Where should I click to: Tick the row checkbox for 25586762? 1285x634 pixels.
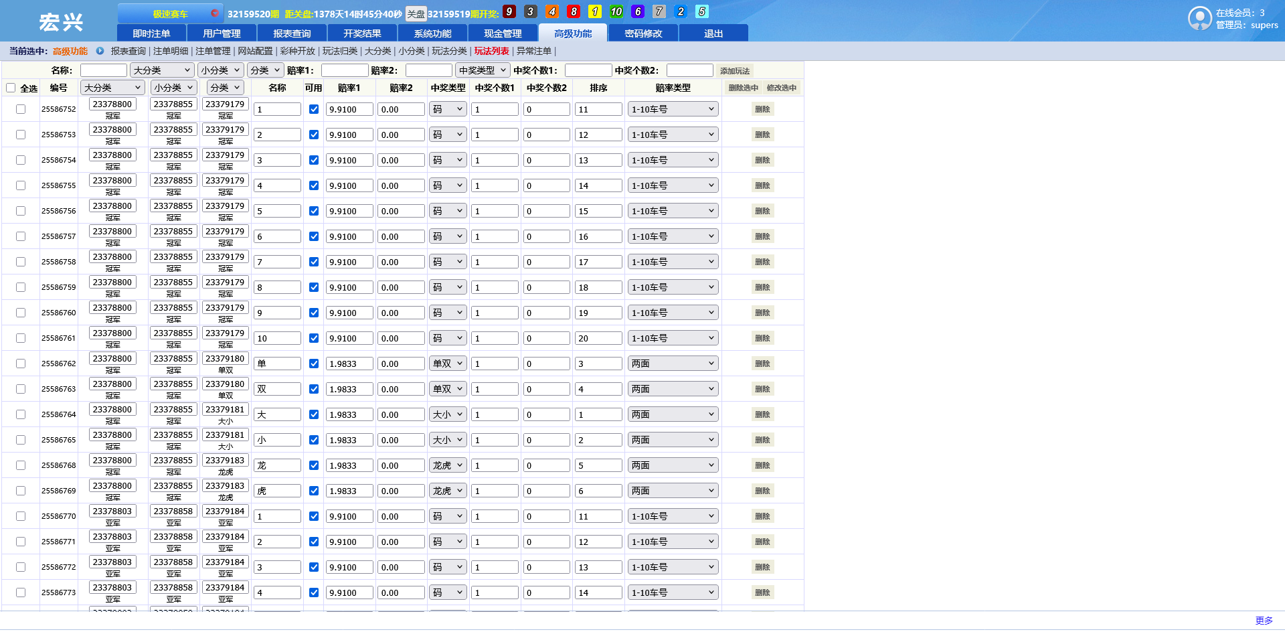[x=21, y=364]
